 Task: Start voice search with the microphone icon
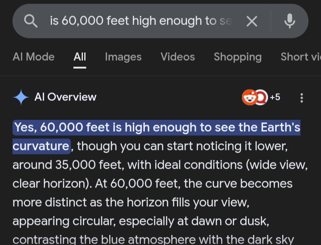(x=290, y=21)
